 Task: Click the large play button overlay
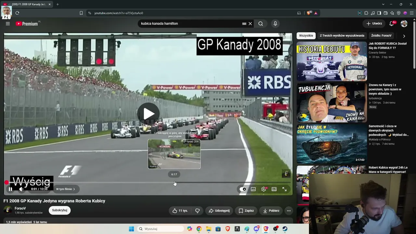point(148,114)
